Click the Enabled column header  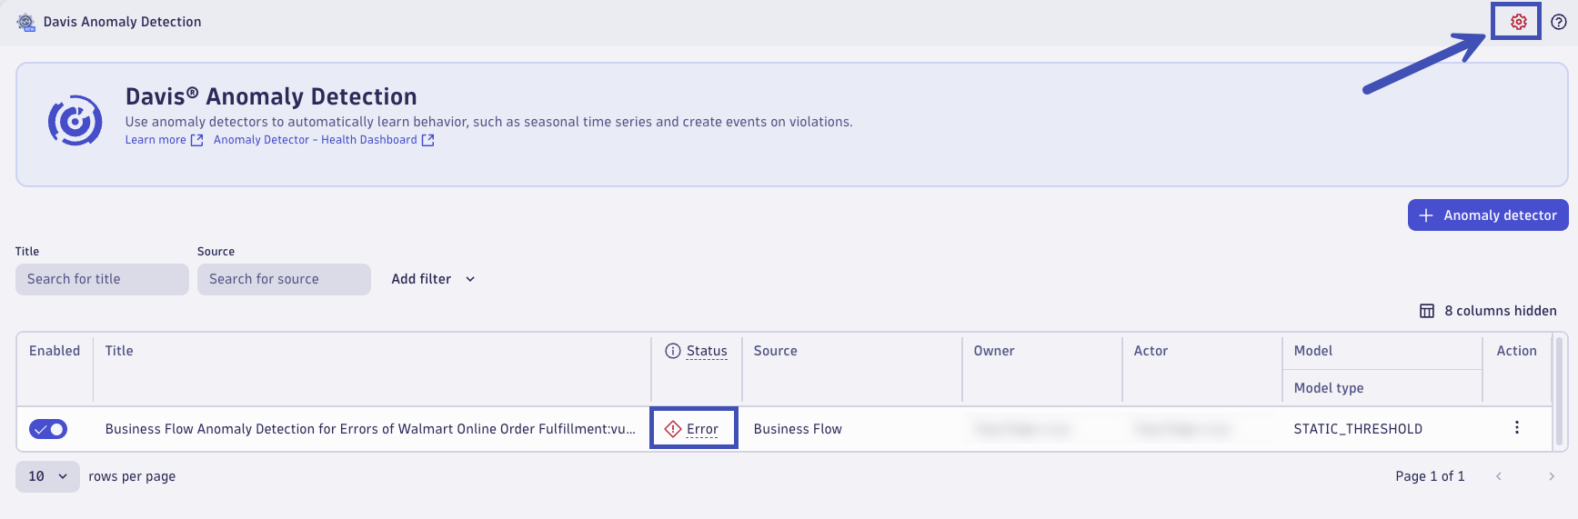[x=55, y=351]
